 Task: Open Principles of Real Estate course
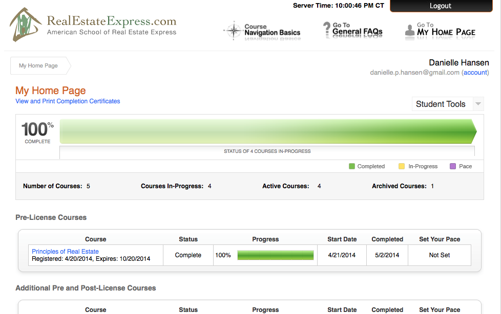tap(65, 252)
